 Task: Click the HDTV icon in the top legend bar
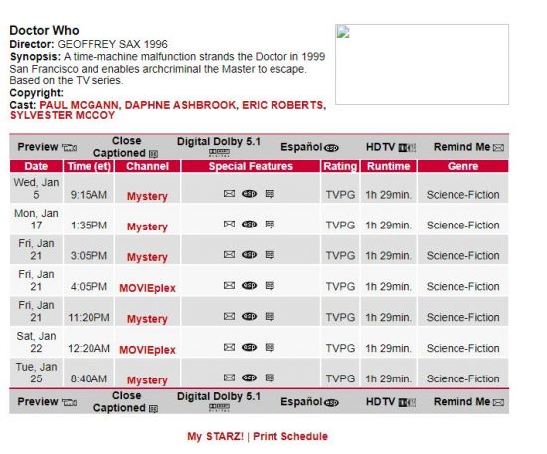tap(407, 148)
